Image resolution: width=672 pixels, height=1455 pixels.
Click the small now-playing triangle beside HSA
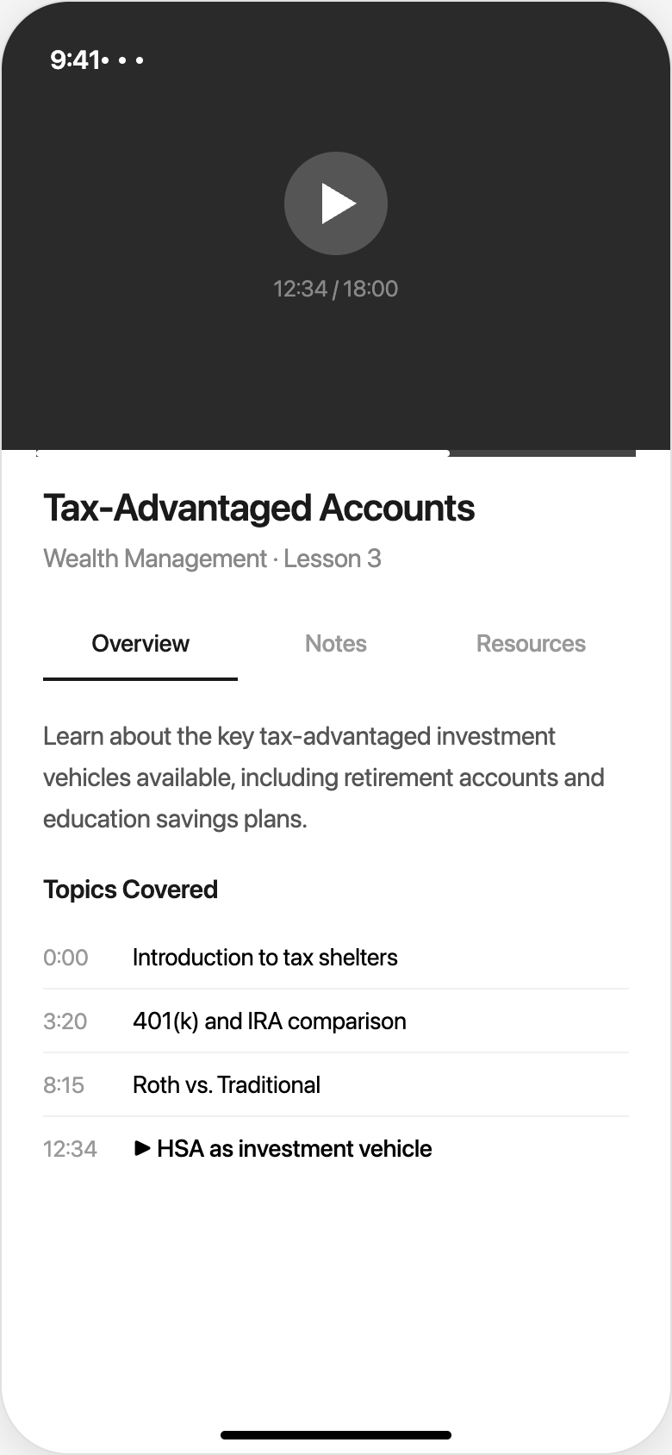tap(142, 1148)
